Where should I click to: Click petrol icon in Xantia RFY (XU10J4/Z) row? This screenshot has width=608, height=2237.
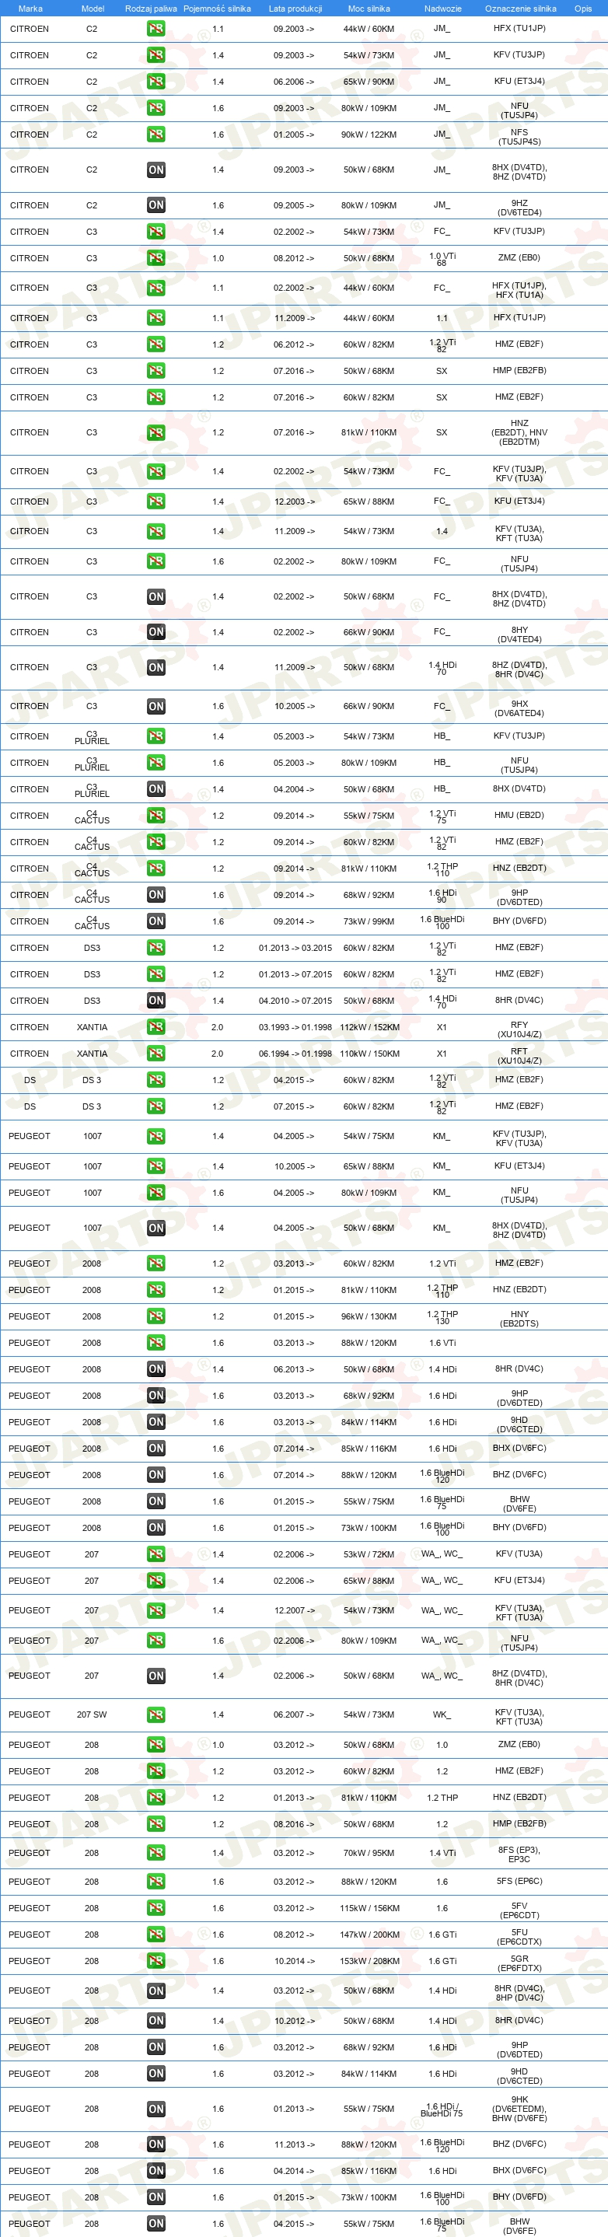pos(155,1027)
